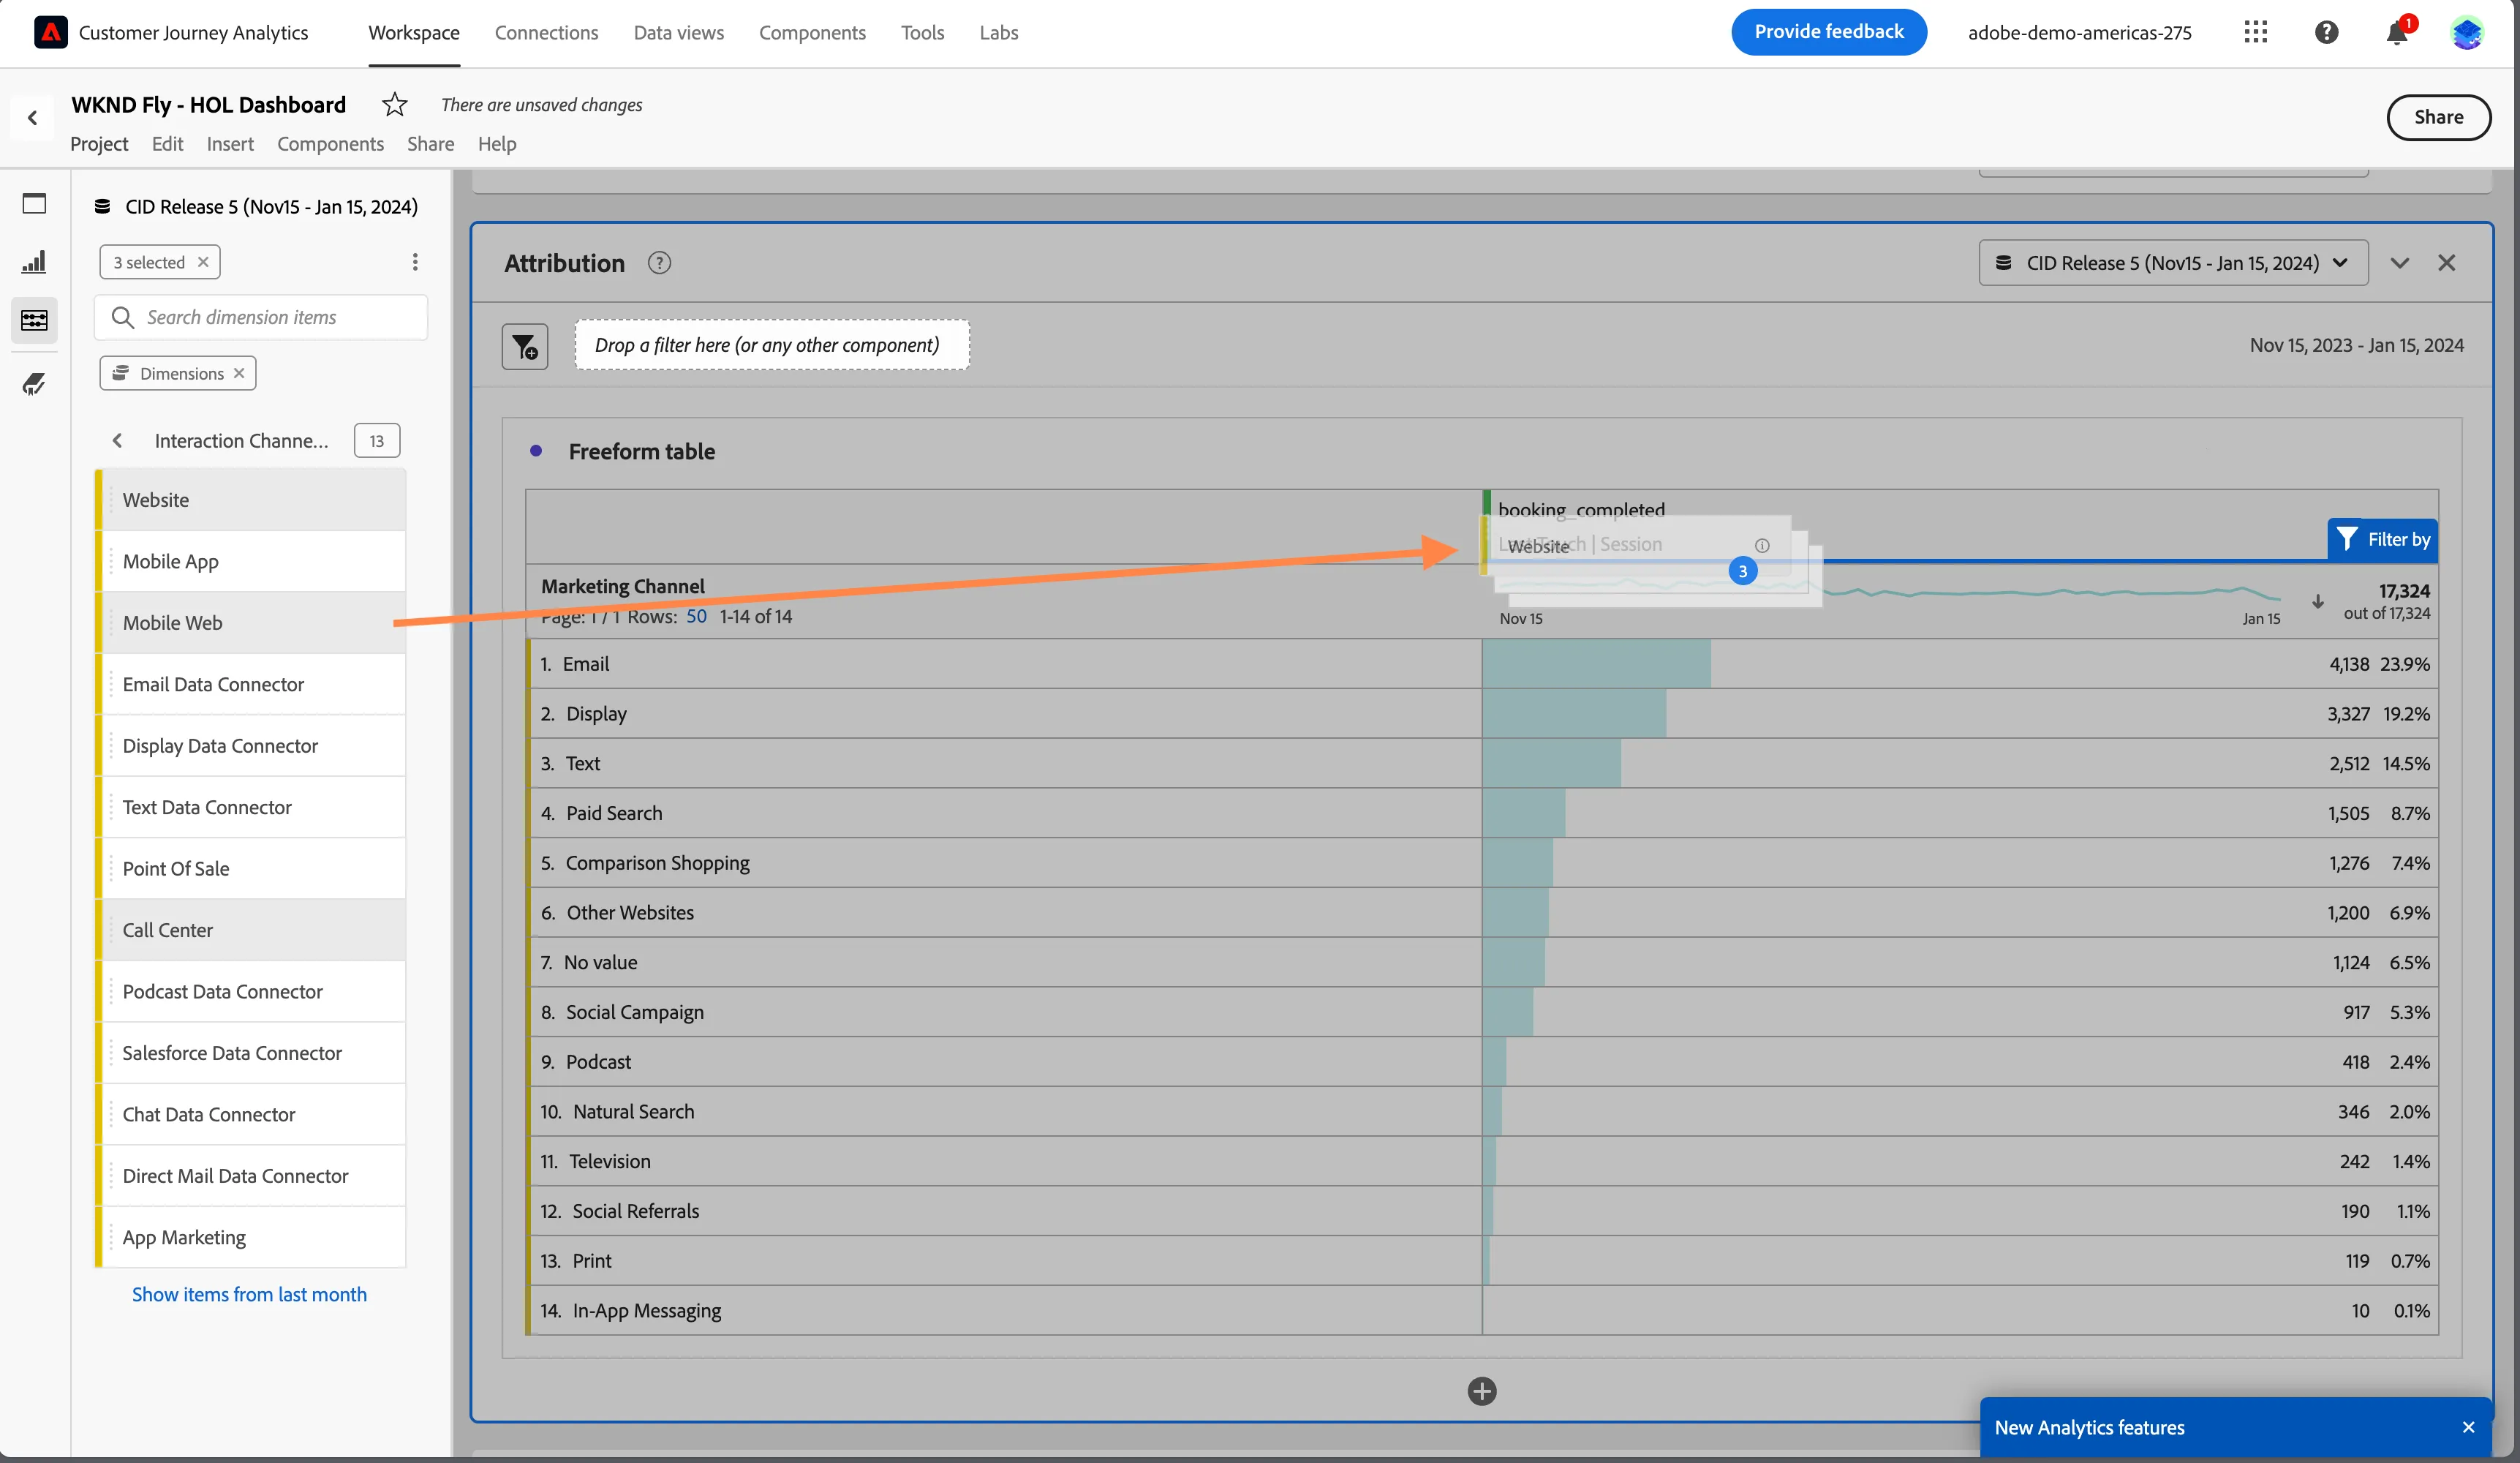The image size is (2520, 1463).
Task: Open the Data Dictionary icon in left rail
Action: click(34, 384)
